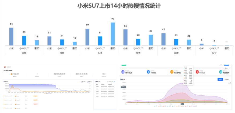Click the Weibo logo in left dashboard
This screenshot has height=113, width=235.
pyautogui.click(x=5, y=67)
